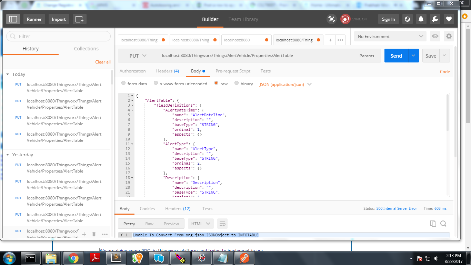Open the Pre-request Script tab

tap(233, 71)
